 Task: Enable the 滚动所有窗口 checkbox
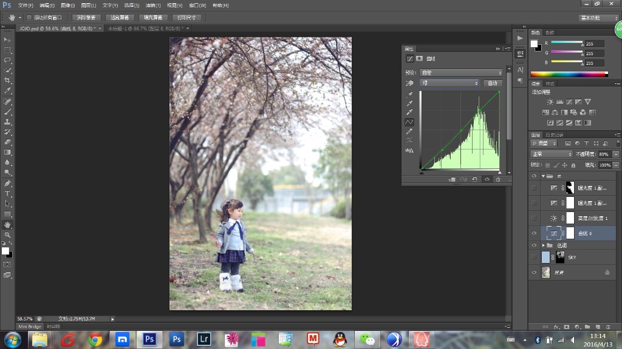(x=29, y=18)
